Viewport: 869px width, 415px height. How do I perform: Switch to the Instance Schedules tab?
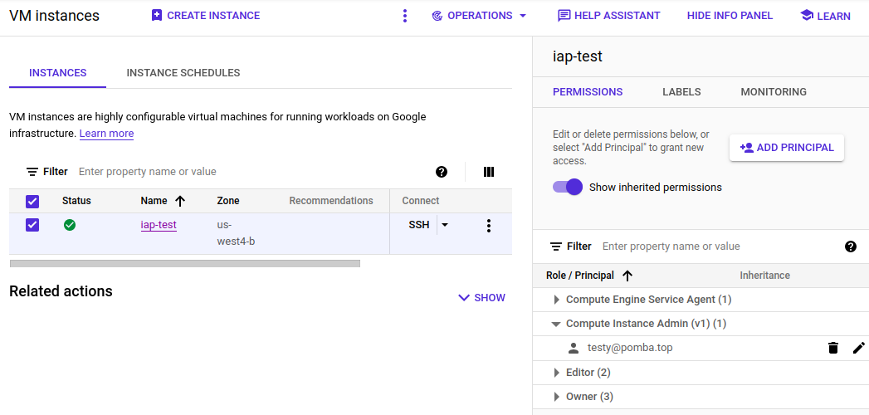pyautogui.click(x=183, y=73)
